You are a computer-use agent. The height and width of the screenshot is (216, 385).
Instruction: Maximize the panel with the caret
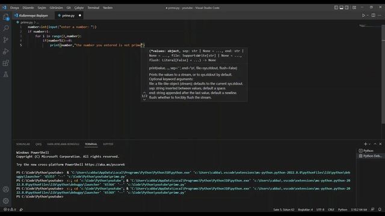(x=375, y=144)
